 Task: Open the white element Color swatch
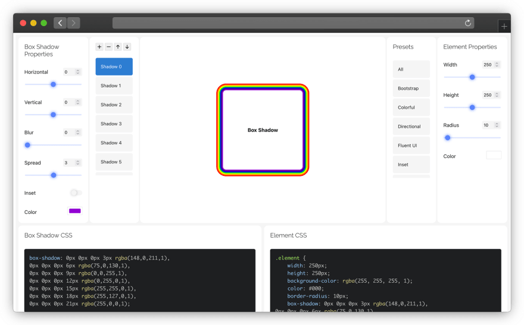494,155
